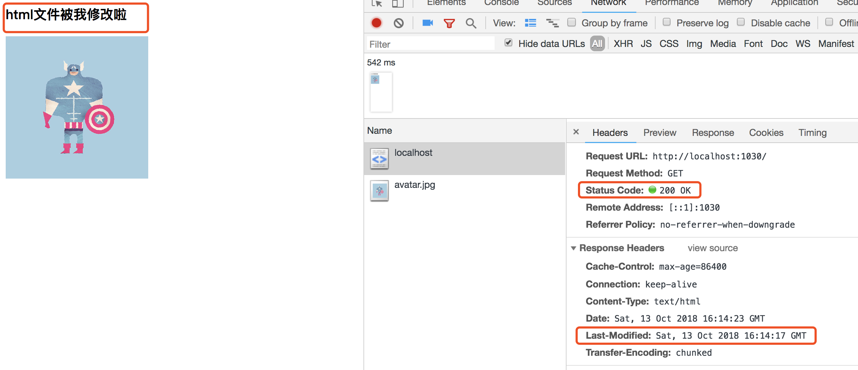Toggle the waterfall overview view icon

(552, 23)
